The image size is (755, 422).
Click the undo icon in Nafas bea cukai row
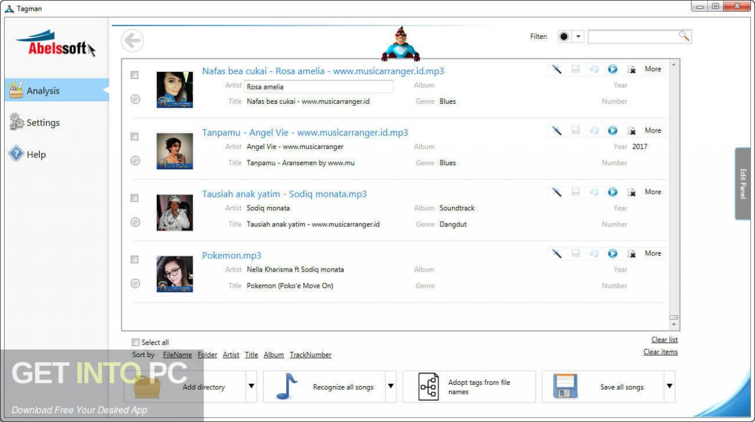click(x=594, y=70)
